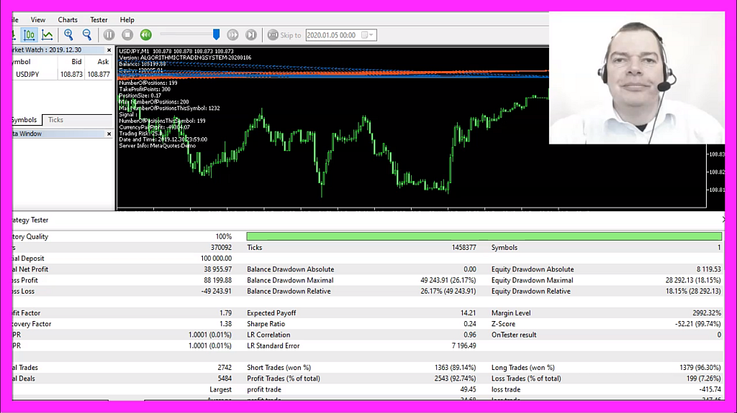This screenshot has width=737, height=413.
Task: Click the Balance Drawdown Relative value 26.17%
Action: pos(448,291)
